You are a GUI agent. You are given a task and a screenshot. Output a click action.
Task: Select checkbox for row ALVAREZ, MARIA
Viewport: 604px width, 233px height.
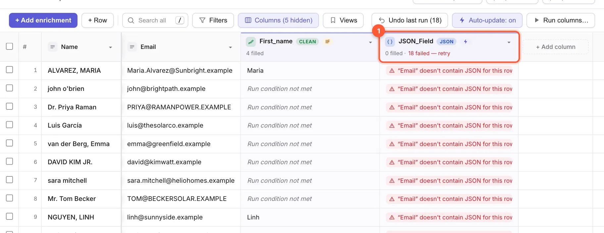10,69
